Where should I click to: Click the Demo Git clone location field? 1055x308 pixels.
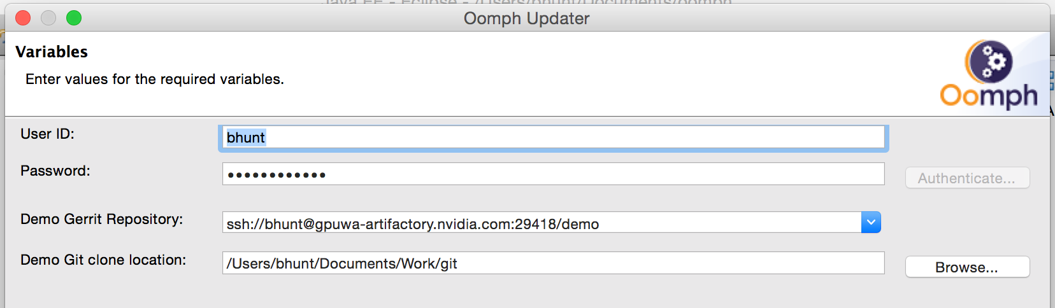[553, 263]
